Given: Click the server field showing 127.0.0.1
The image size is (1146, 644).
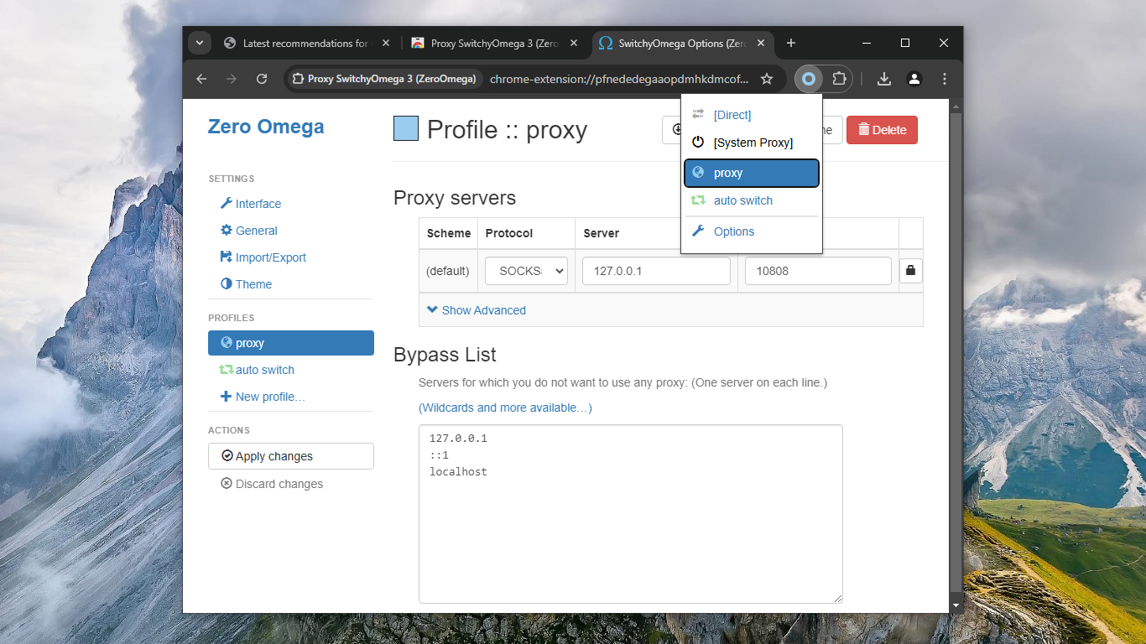Looking at the screenshot, I should 656,271.
